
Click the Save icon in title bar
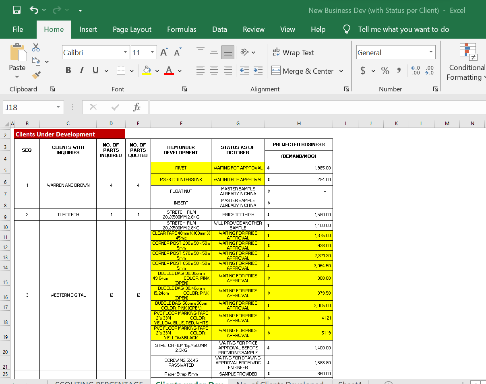17,10
